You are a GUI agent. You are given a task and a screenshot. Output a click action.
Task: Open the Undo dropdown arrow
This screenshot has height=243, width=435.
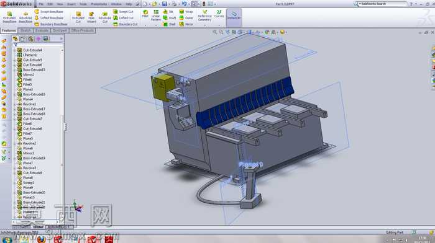(x=189, y=4)
